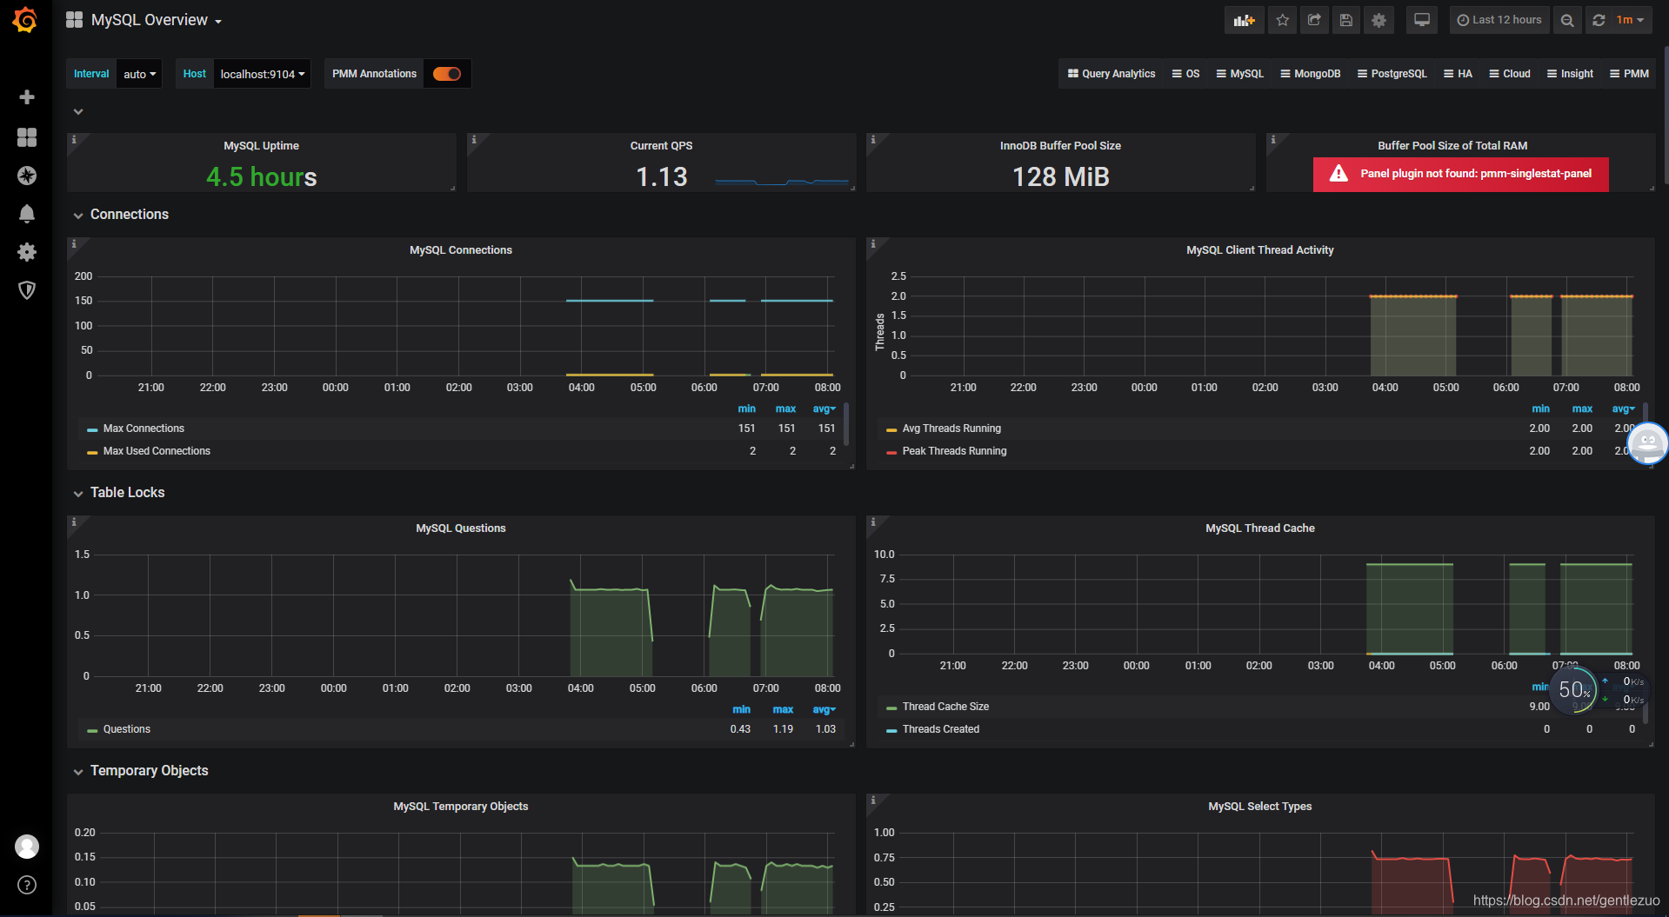This screenshot has width=1669, height=917.
Task: Refresh the dashboard
Action: click(x=1599, y=20)
